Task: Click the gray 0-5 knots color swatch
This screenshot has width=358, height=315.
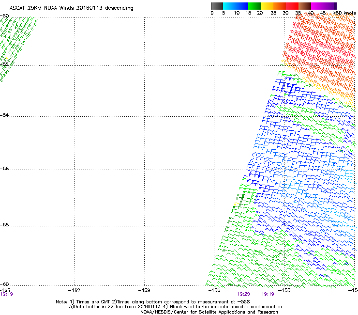Action: (217, 6)
